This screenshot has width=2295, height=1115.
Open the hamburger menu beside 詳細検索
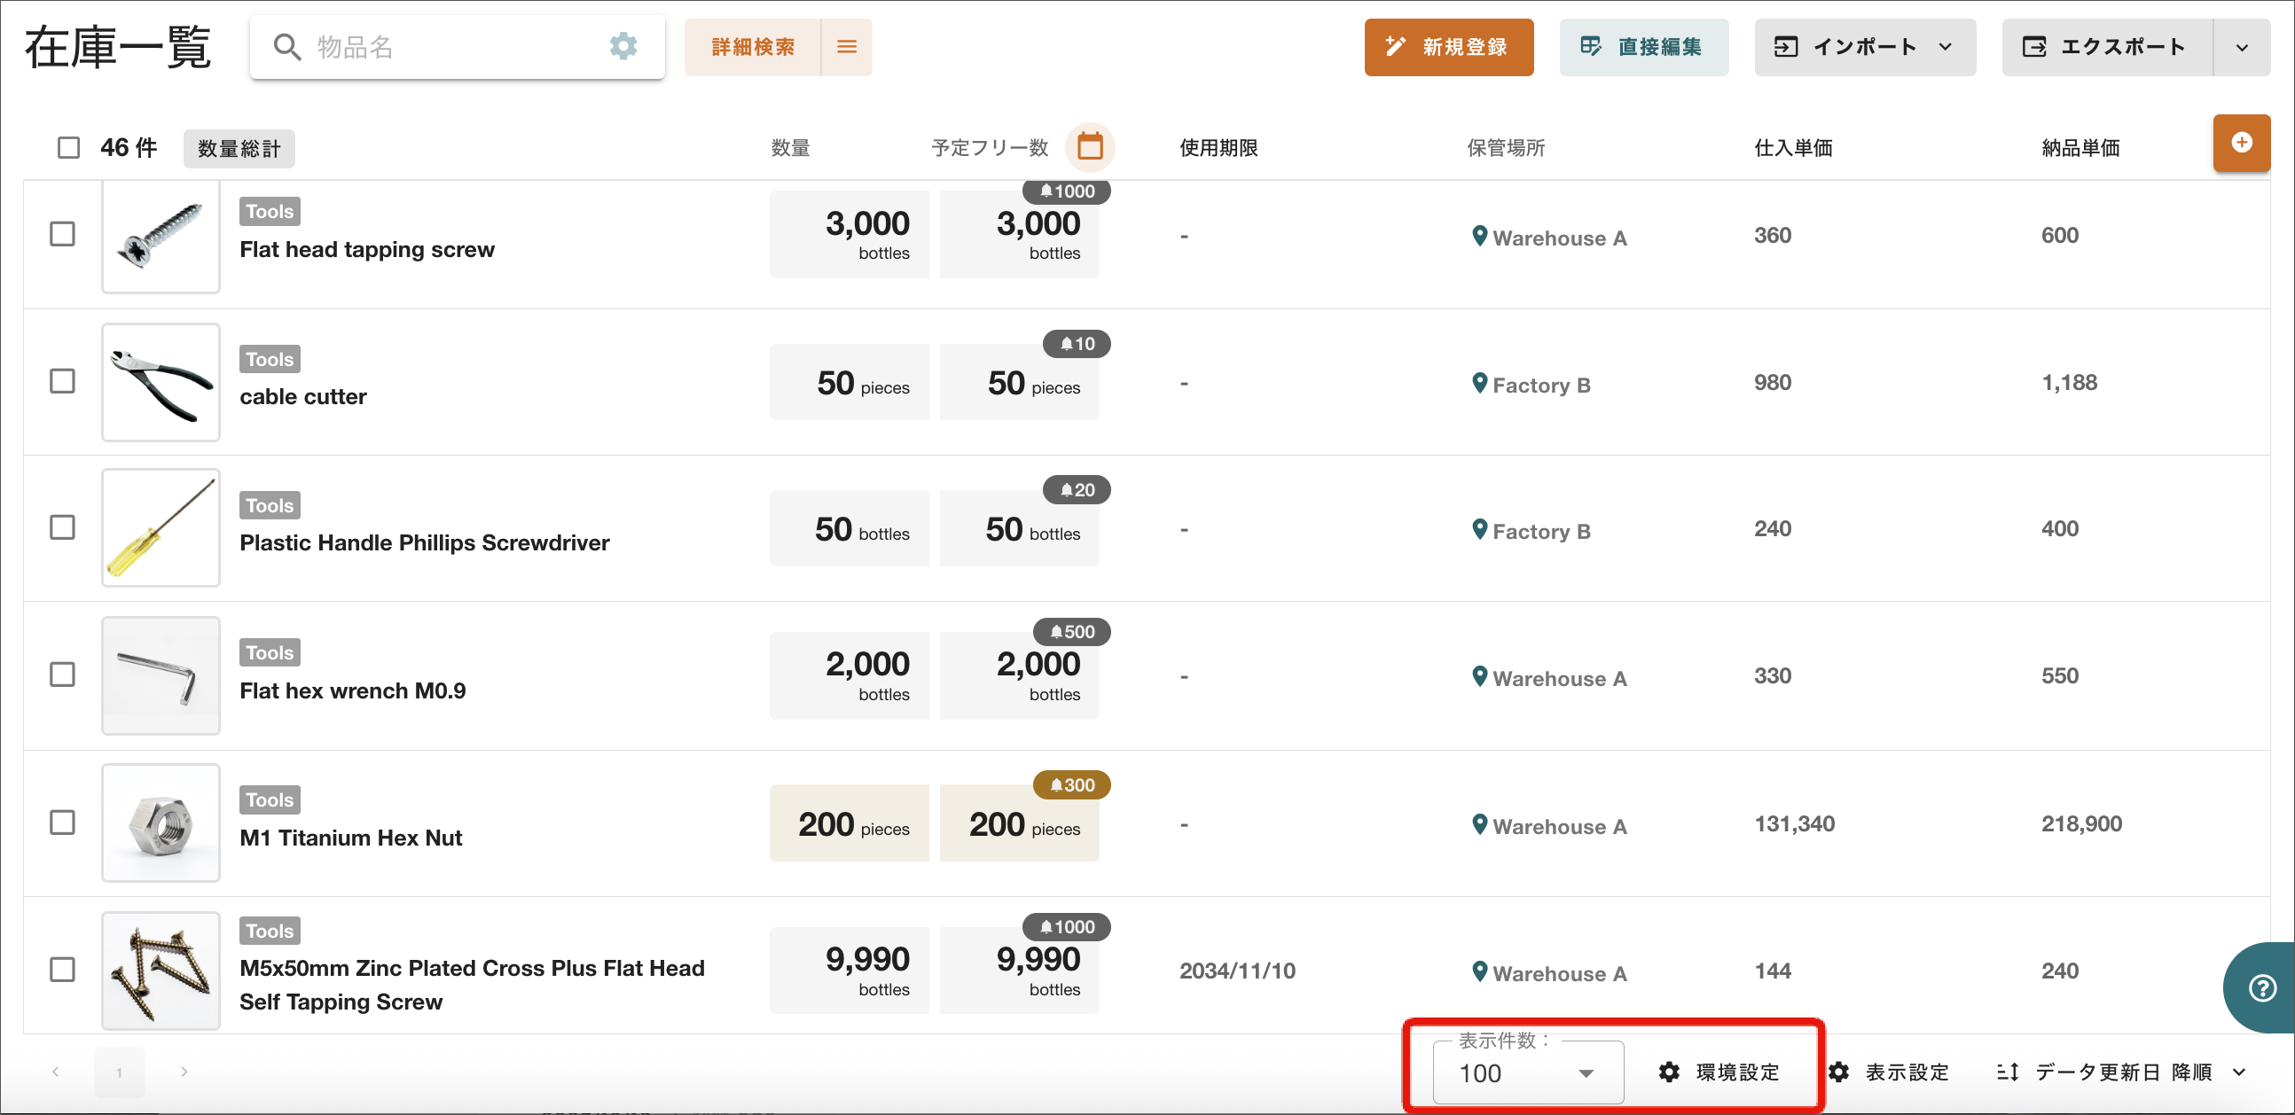846,46
